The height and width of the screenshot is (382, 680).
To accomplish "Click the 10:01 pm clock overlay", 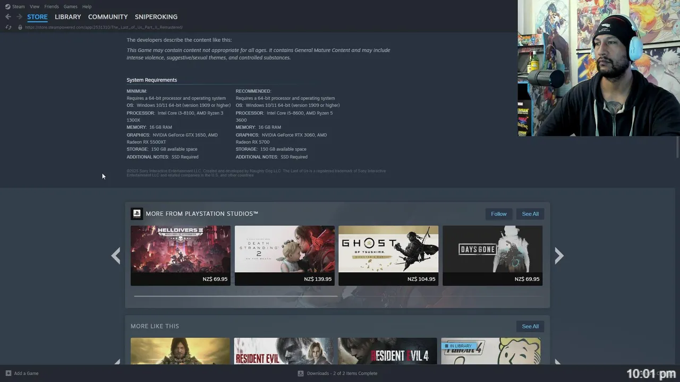I will tap(651, 374).
